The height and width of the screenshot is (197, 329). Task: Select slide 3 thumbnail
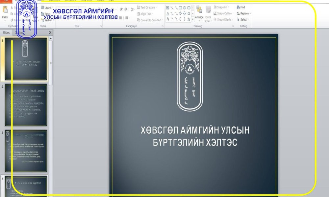pyautogui.click(x=26, y=151)
